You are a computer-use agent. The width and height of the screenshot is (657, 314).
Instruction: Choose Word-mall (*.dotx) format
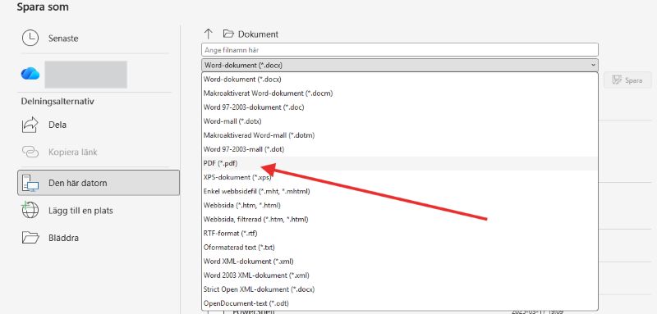point(400,121)
